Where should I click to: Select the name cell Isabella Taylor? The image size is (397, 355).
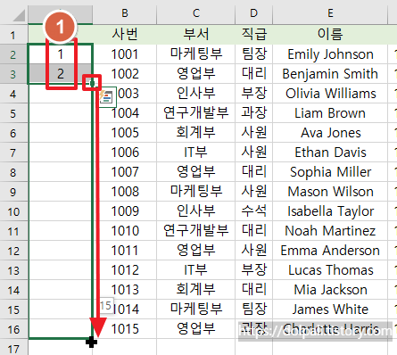click(330, 211)
